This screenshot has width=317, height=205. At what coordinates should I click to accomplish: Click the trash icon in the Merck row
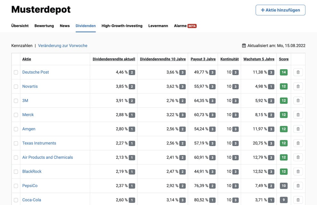(x=298, y=115)
